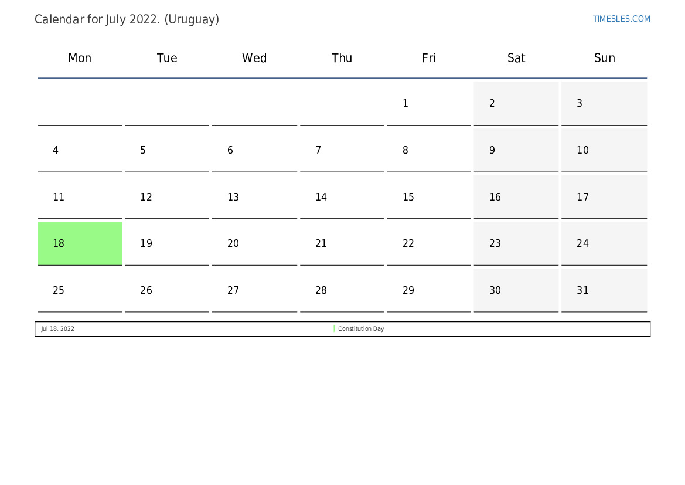The width and height of the screenshot is (685, 485).
Task: Click date 1 in the calendar
Action: [429, 103]
